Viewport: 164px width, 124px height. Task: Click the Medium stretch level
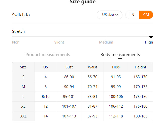pyautogui.click(x=106, y=42)
